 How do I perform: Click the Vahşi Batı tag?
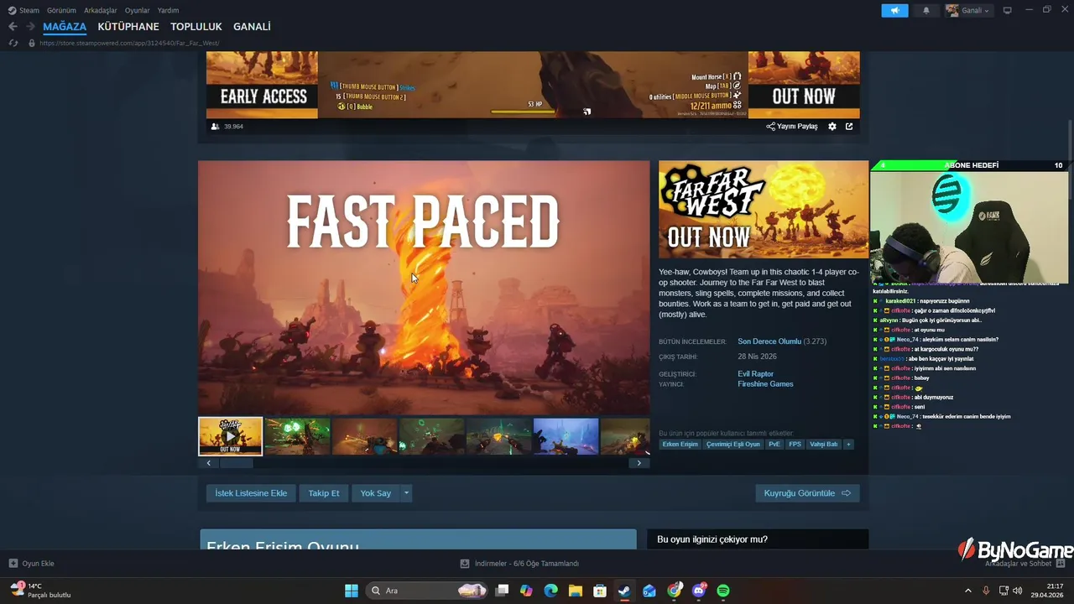[x=823, y=444]
